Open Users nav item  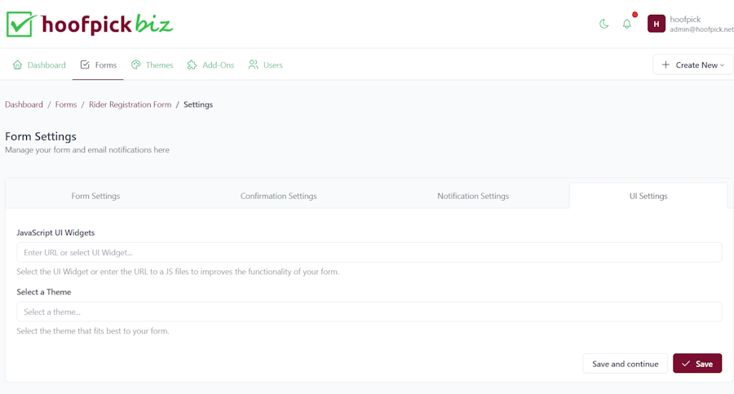point(265,64)
